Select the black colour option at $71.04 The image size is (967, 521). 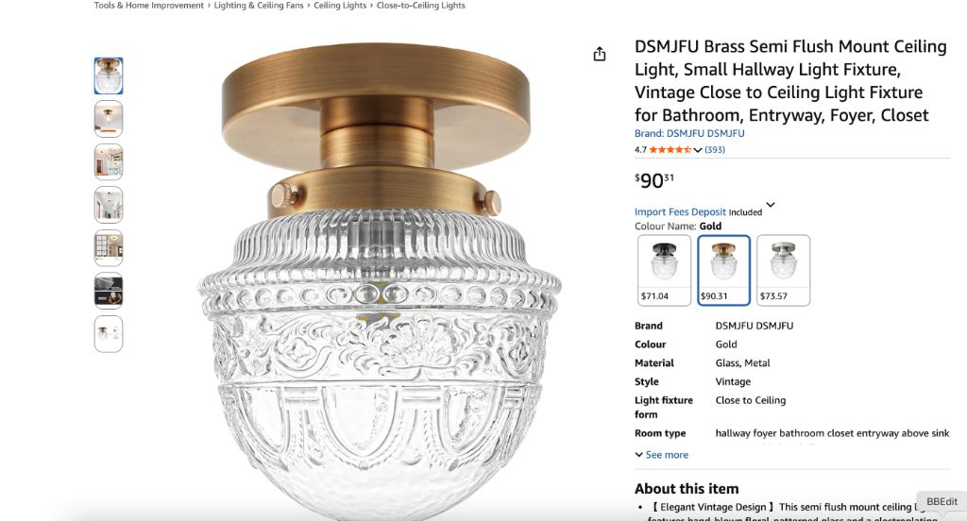[x=664, y=270]
